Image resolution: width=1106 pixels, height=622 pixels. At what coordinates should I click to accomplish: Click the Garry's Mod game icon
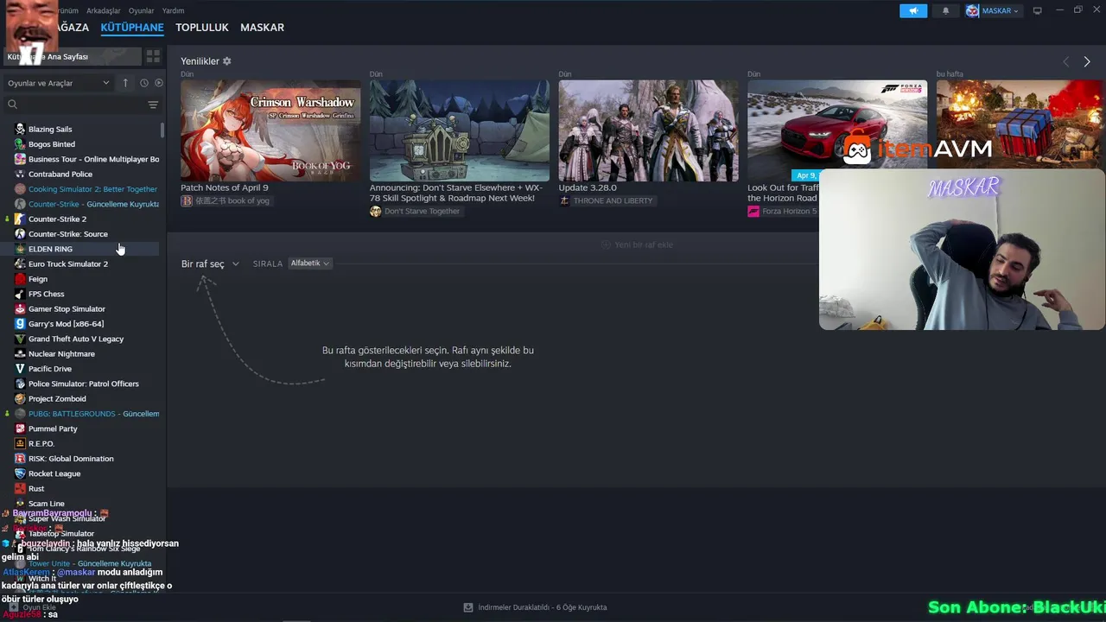tap(20, 324)
